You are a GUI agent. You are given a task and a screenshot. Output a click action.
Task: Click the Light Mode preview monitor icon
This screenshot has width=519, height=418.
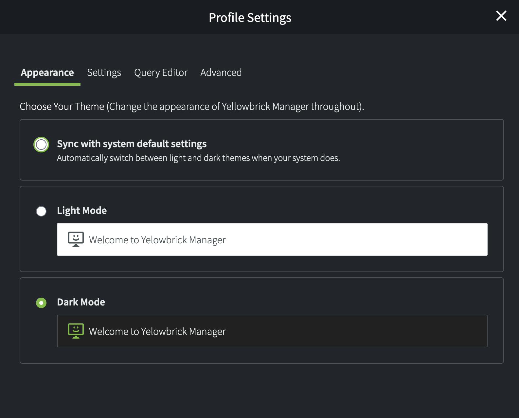click(x=76, y=239)
